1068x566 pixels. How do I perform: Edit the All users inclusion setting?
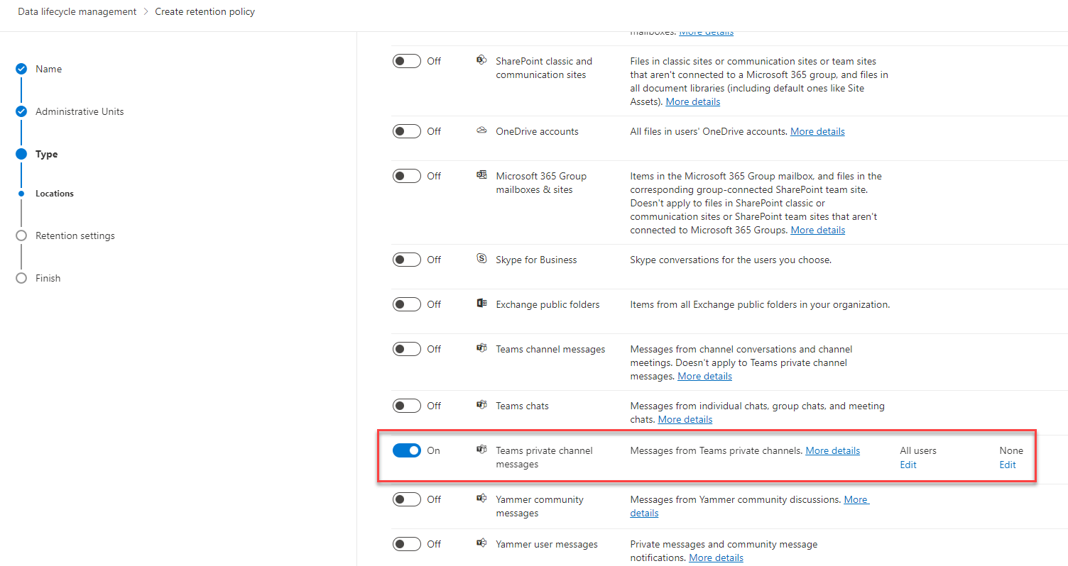tap(908, 465)
